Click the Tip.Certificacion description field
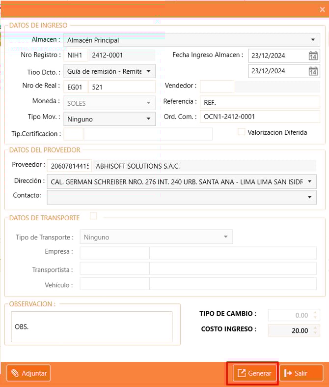This screenshot has width=329, height=387. pyautogui.click(x=148, y=134)
